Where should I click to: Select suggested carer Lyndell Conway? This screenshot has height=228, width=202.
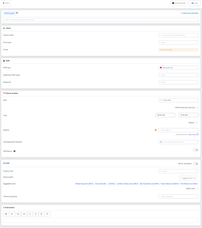(x=127, y=184)
